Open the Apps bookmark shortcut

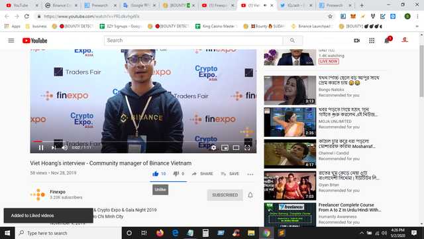tap(13, 27)
